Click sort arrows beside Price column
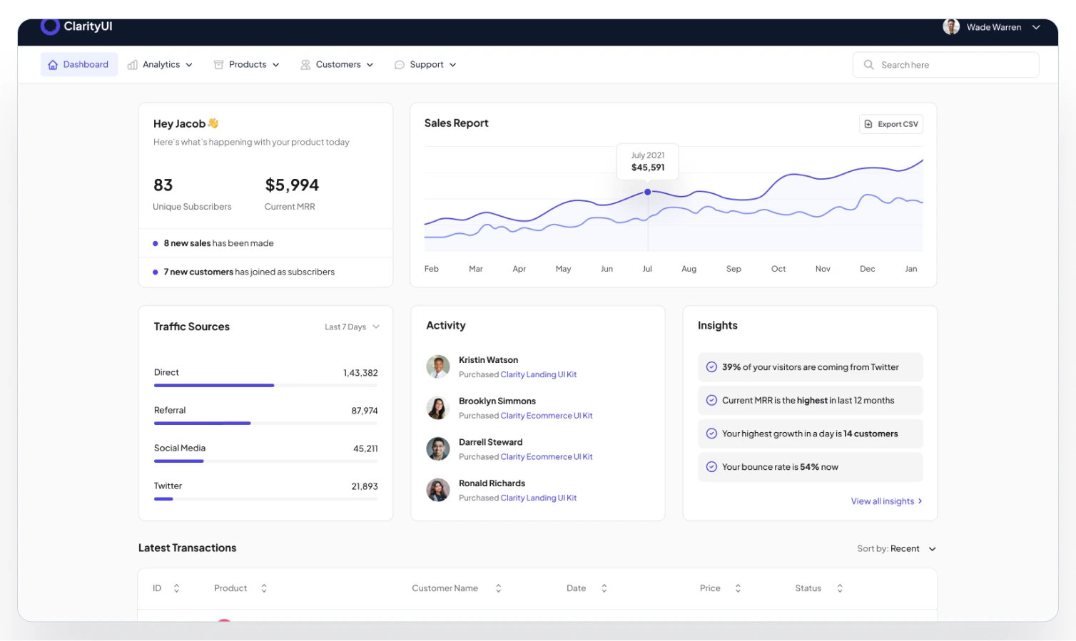This screenshot has height=641, width=1076. [x=738, y=588]
